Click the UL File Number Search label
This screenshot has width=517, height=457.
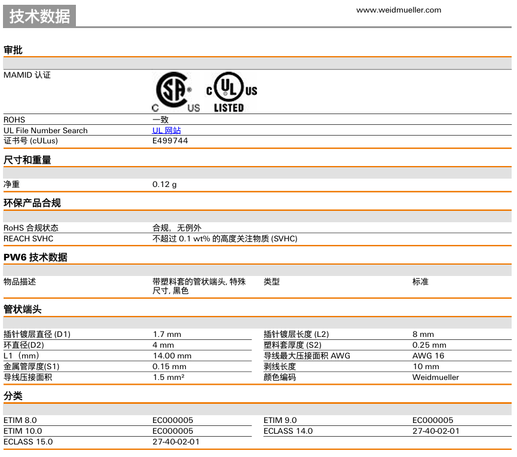coord(45,130)
